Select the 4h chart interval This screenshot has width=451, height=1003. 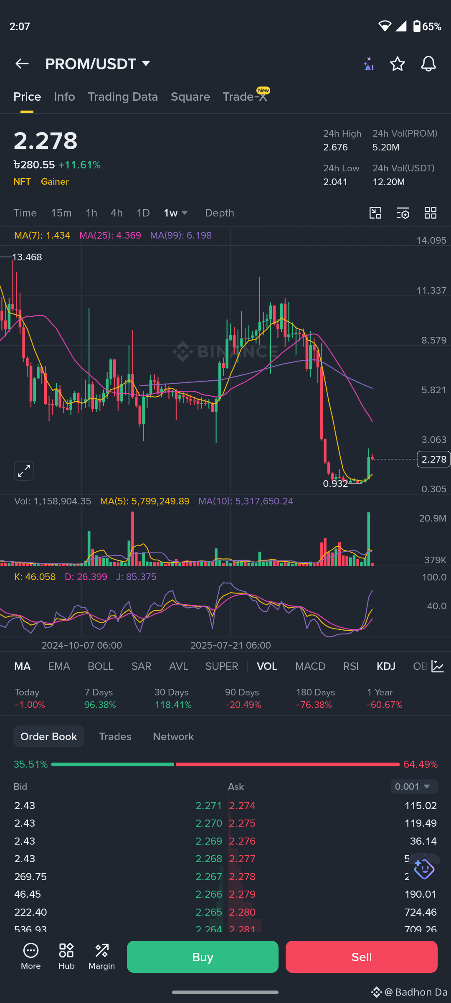[x=117, y=213]
